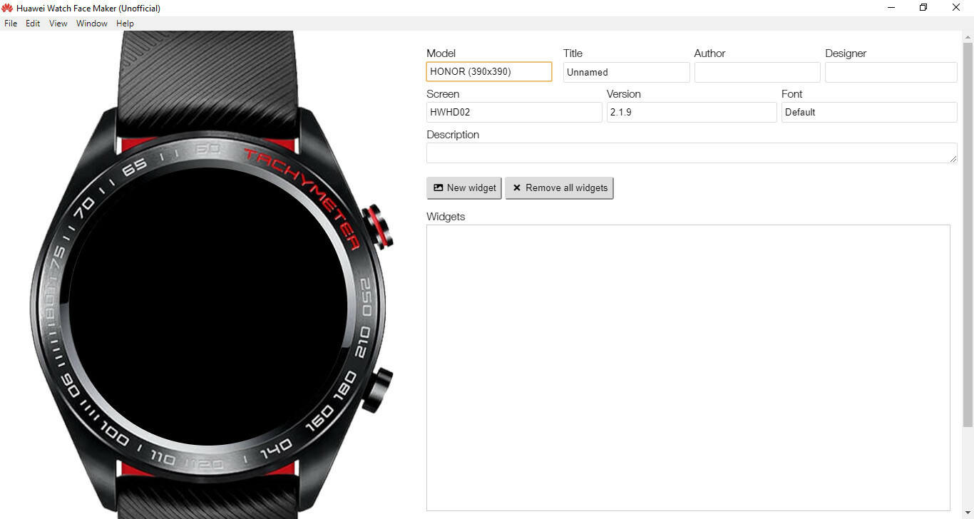Select the Model field showing HONOR (390x390)
Image resolution: width=974 pixels, height=519 pixels.
coord(489,71)
